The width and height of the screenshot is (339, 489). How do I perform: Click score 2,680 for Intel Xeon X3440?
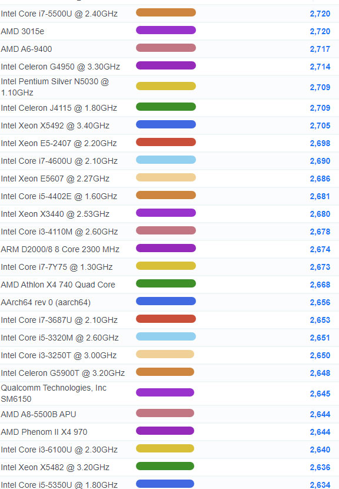tap(320, 214)
